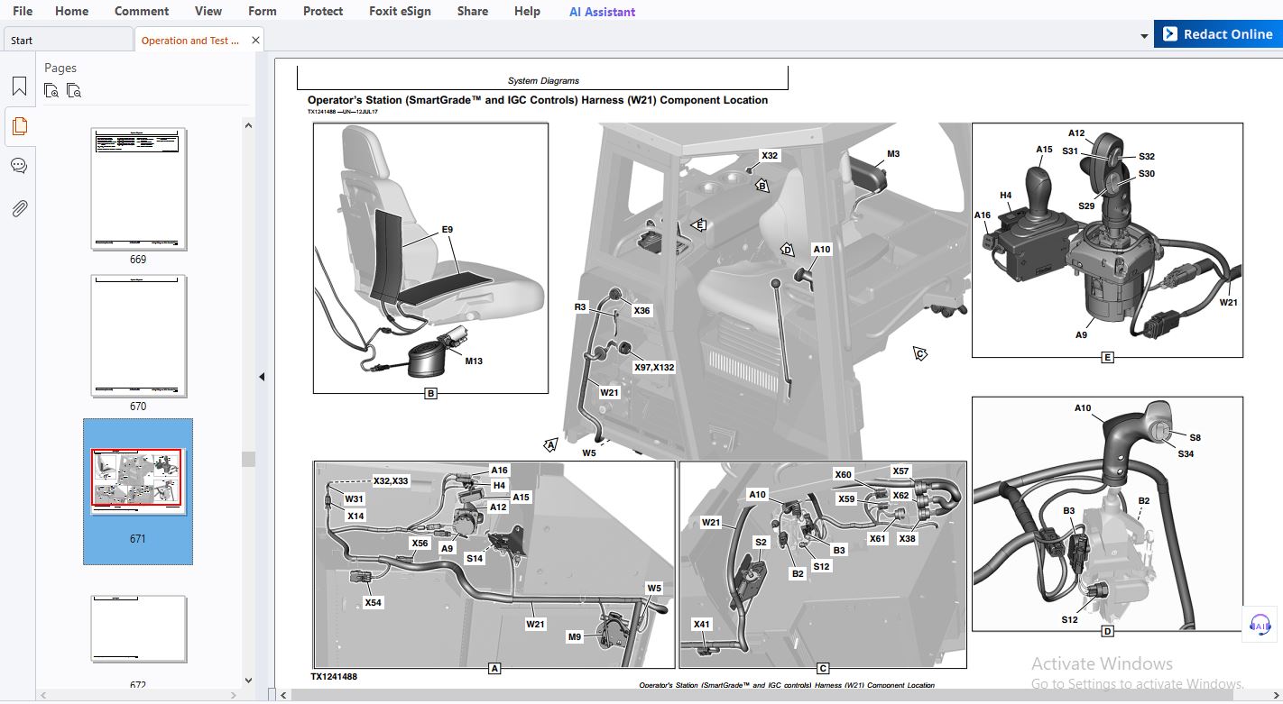Select page 669 thumbnail
This screenshot has width=1283, height=704.
138,189
